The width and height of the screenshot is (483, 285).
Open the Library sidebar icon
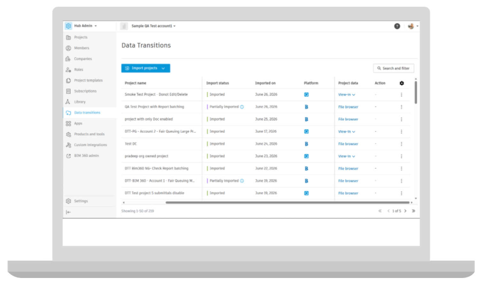[68, 102]
